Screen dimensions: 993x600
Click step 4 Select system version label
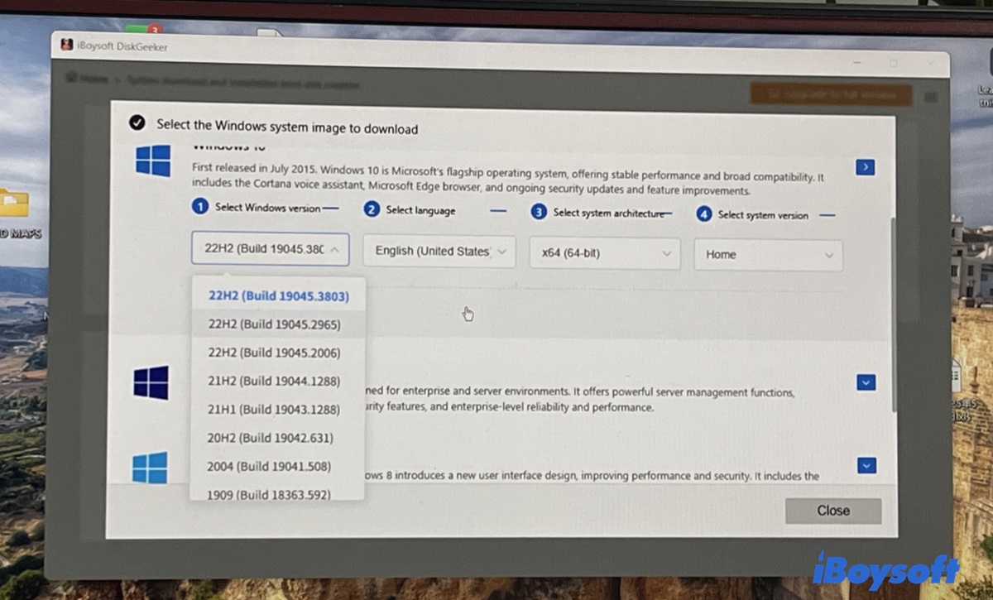763,215
